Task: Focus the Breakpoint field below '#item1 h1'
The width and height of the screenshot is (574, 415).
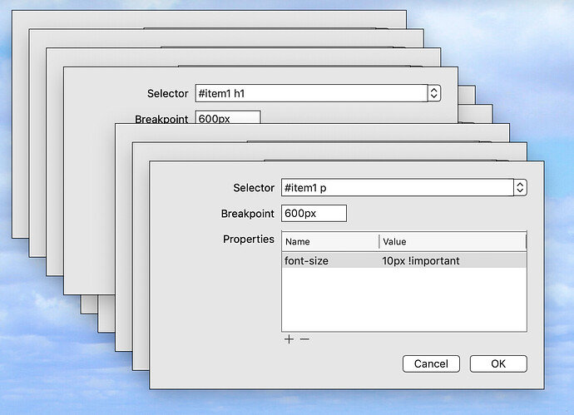Action: tap(227, 118)
